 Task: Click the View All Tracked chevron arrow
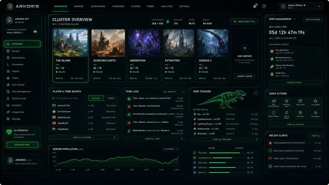[256, 140]
